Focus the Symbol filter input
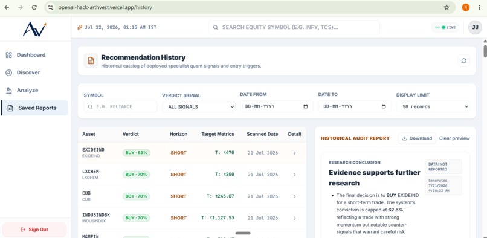Screen dimensions: 487x238 (x=120, y=106)
